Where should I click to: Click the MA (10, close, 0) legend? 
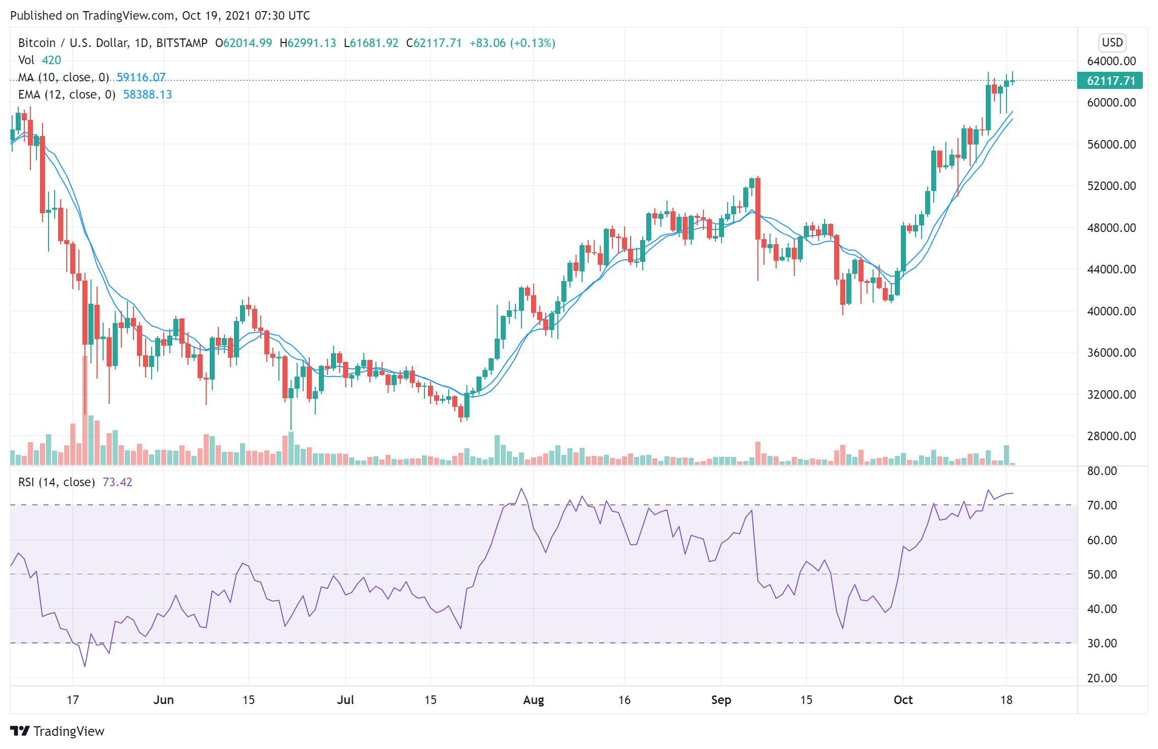point(64,77)
